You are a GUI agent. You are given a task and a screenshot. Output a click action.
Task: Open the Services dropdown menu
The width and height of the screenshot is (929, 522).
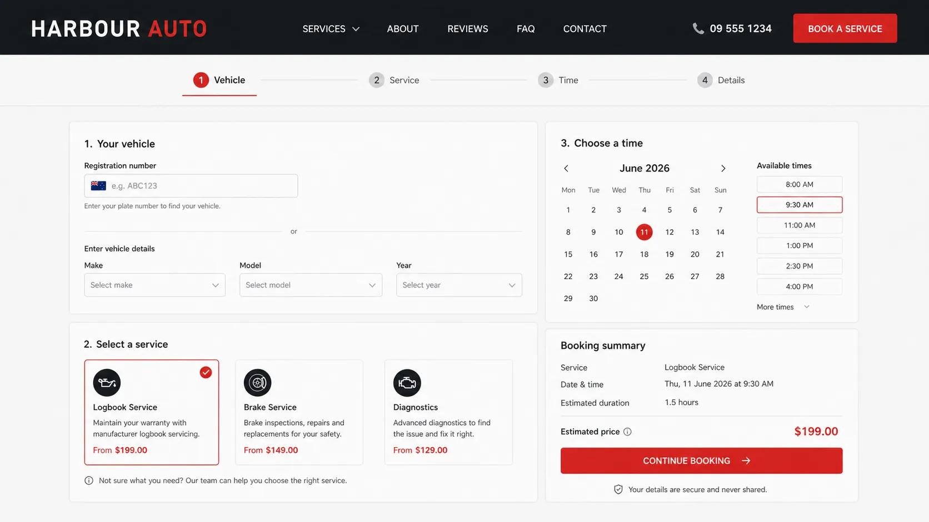(x=331, y=29)
